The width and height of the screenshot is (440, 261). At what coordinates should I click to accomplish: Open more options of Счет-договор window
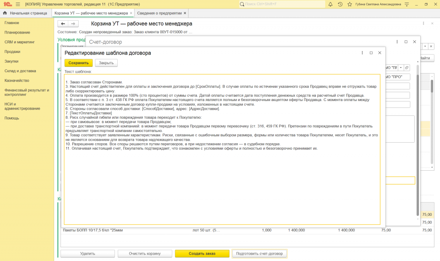[397, 42]
